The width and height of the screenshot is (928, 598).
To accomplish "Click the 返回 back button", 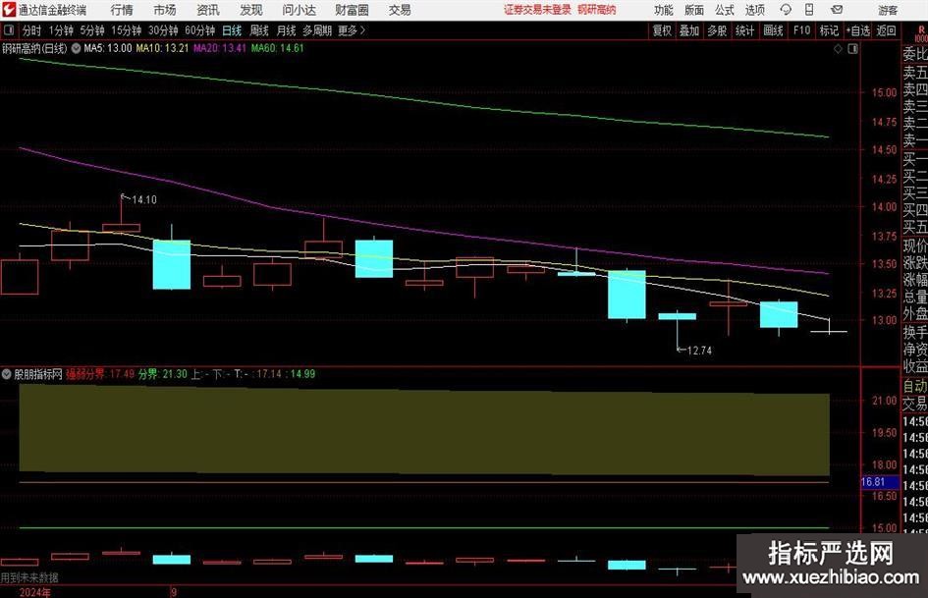I will (886, 30).
